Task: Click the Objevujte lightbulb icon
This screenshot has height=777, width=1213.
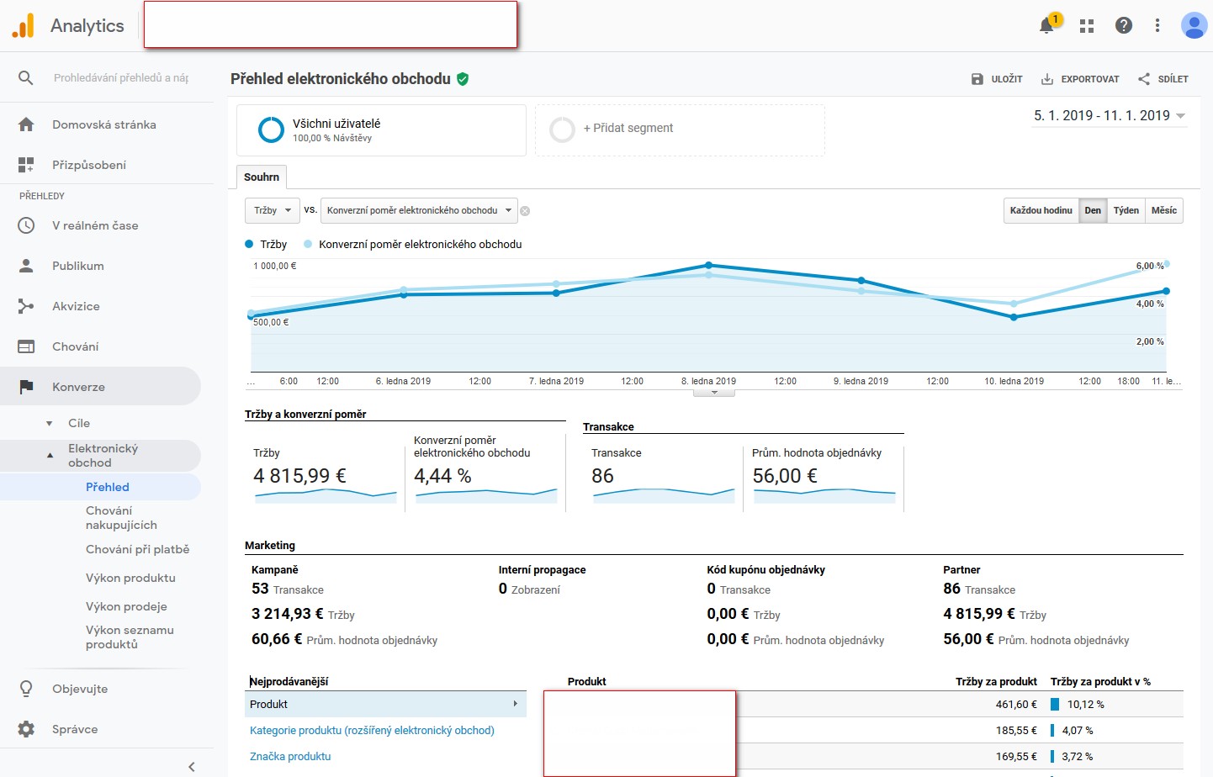Action: pos(26,689)
